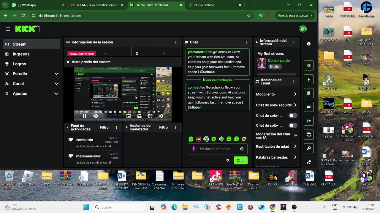Open Modo lento settings
The width and height of the screenshot is (380, 213).
[x=276, y=94]
